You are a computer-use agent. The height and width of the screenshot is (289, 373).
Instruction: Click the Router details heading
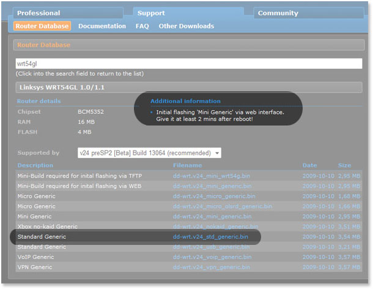[x=39, y=101]
